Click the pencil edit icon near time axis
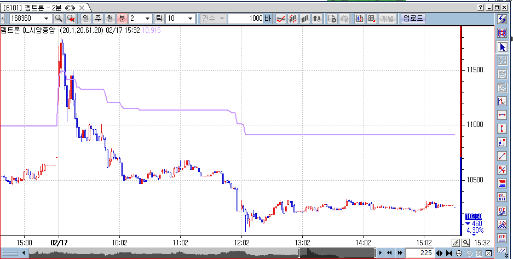The image size is (513, 259). pyautogui.click(x=456, y=243)
